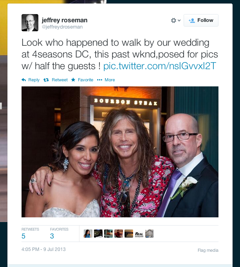Click Flag media link
Viewport: 240px width, 267px height.
coord(208,250)
